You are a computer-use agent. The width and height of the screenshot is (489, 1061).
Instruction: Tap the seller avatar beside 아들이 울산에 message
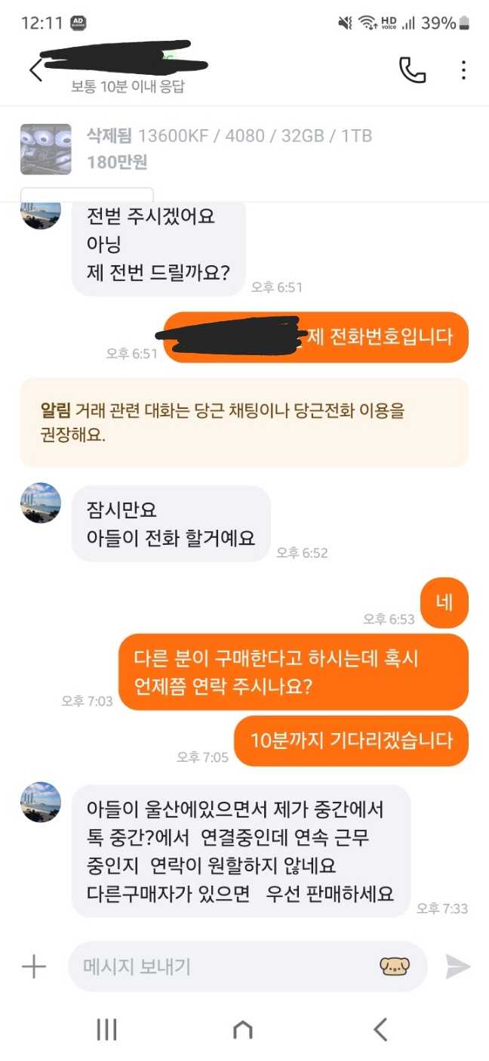tap(40, 802)
